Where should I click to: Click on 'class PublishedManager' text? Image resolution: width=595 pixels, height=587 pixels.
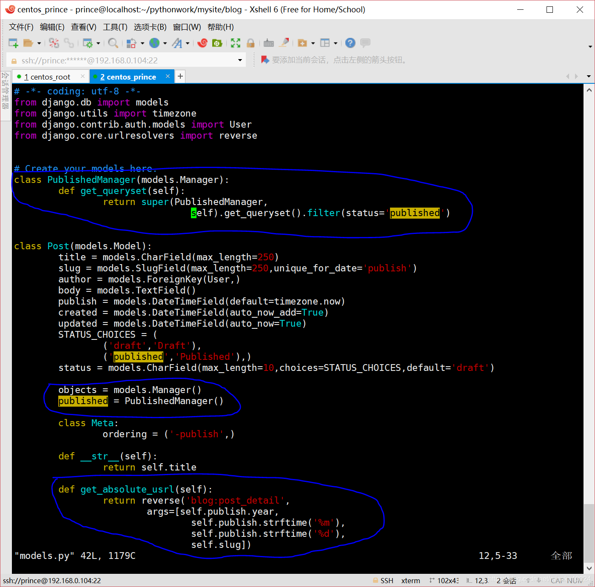[x=75, y=180]
